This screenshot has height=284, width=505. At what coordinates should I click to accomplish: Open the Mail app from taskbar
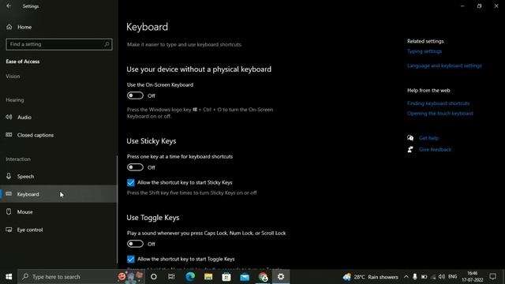pyautogui.click(x=245, y=277)
